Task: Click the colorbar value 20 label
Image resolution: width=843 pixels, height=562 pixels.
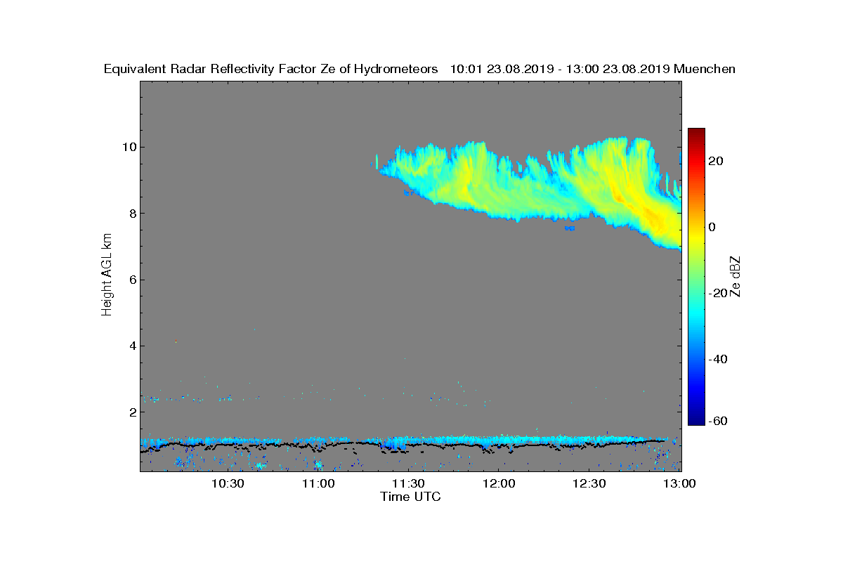Action: (x=717, y=161)
